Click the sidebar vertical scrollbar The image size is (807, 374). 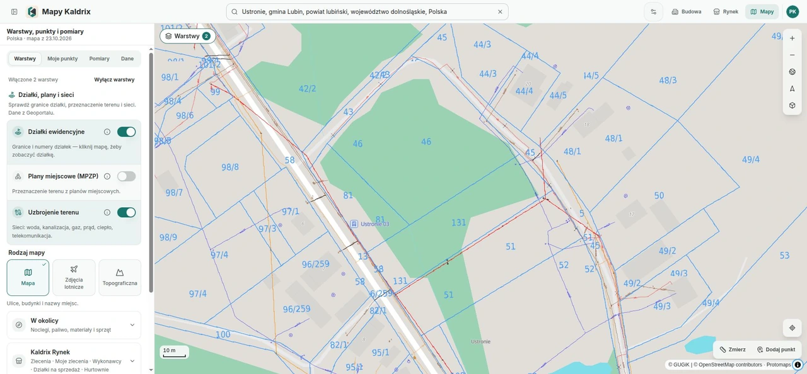tap(151, 173)
